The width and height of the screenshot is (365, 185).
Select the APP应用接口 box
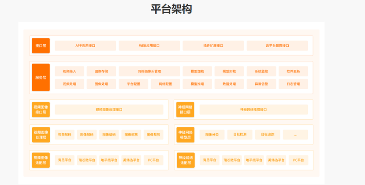pyautogui.click(x=86, y=46)
